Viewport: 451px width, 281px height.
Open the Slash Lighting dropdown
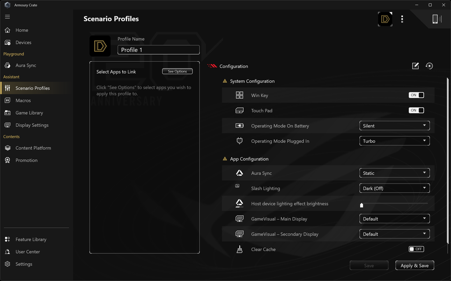[394, 188]
